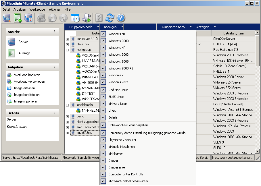Click the Image importieren task icon

pyautogui.click(x=9, y=101)
